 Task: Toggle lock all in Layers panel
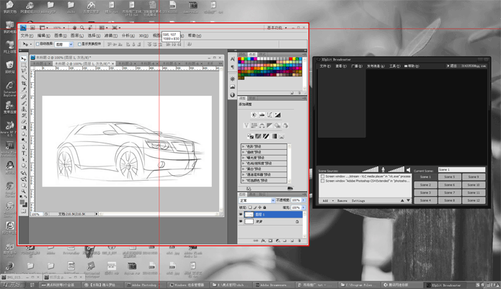[x=265, y=208]
